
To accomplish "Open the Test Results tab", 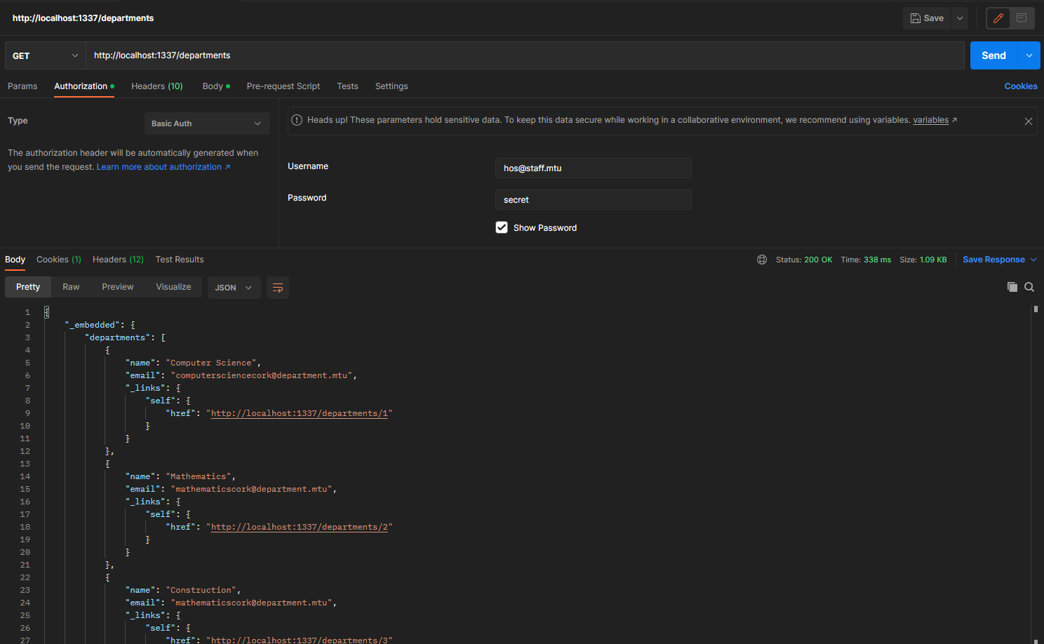I will coord(180,260).
